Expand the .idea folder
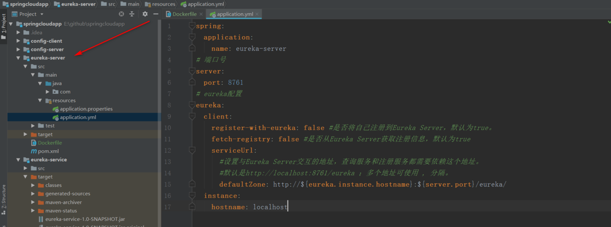Image resolution: width=611 pixels, height=227 pixels. click(19, 32)
